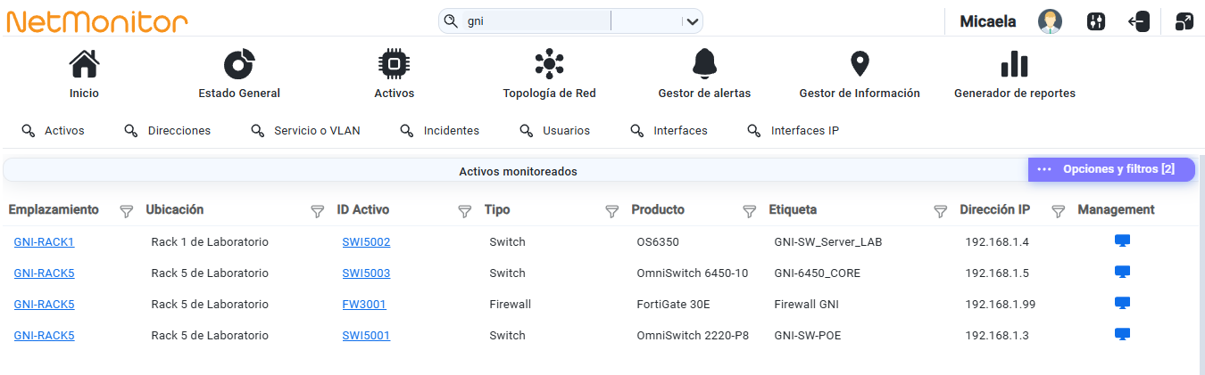Open the GNI-RACK1 site link
The width and height of the screenshot is (1205, 375).
(44, 242)
